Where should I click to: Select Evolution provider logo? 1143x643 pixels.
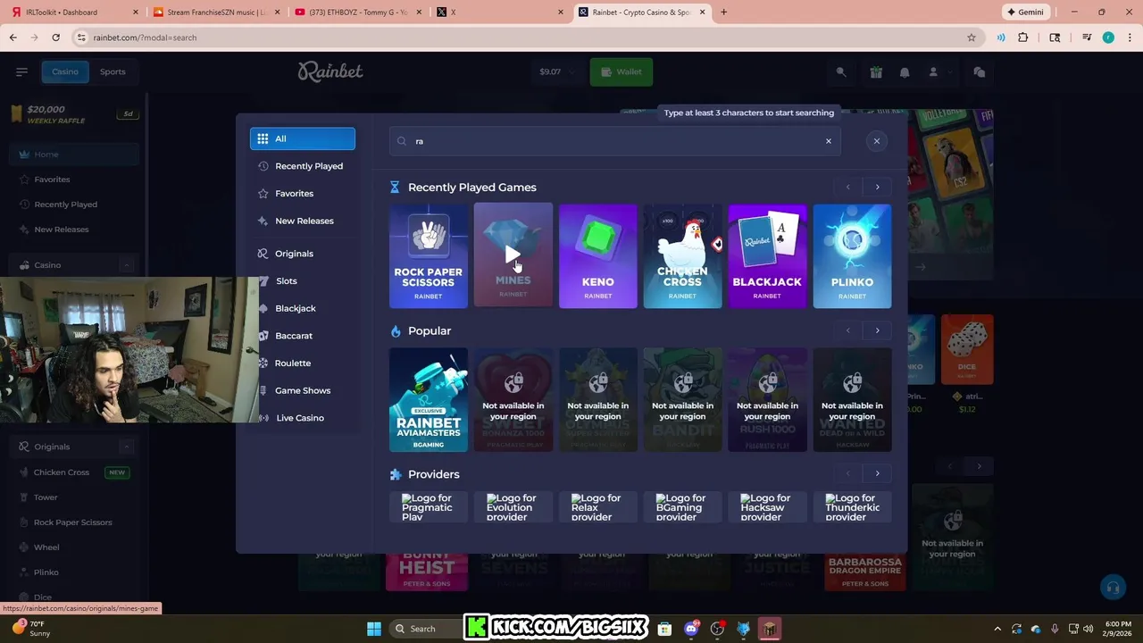point(513,506)
